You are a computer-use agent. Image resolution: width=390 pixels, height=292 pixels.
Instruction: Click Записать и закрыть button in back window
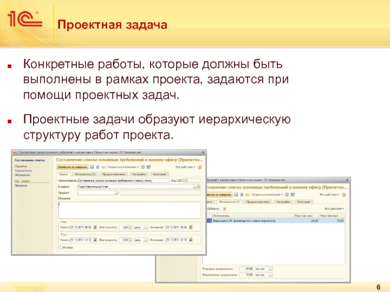coord(219,195)
